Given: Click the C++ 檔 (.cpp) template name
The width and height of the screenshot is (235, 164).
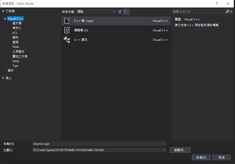Looking at the screenshot, I should (x=84, y=21).
